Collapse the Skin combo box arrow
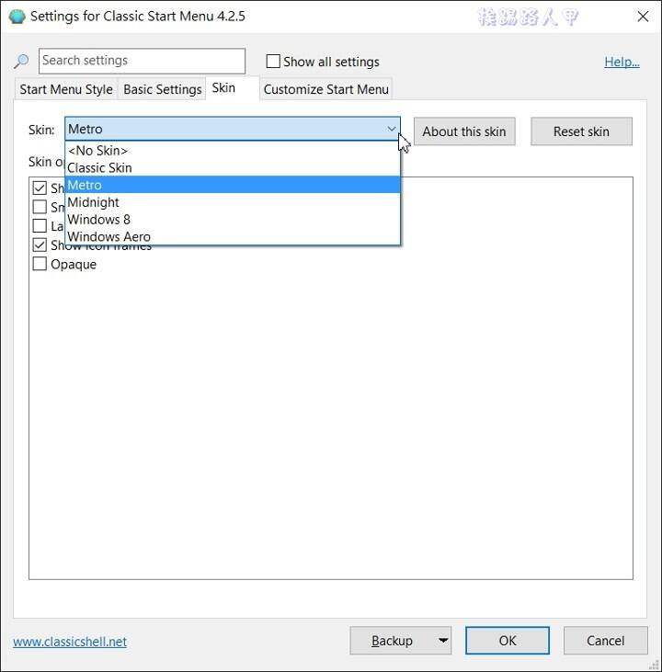 [391, 129]
